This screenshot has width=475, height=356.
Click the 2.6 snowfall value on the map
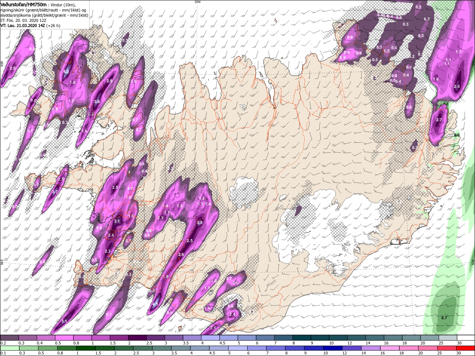(x=181, y=254)
